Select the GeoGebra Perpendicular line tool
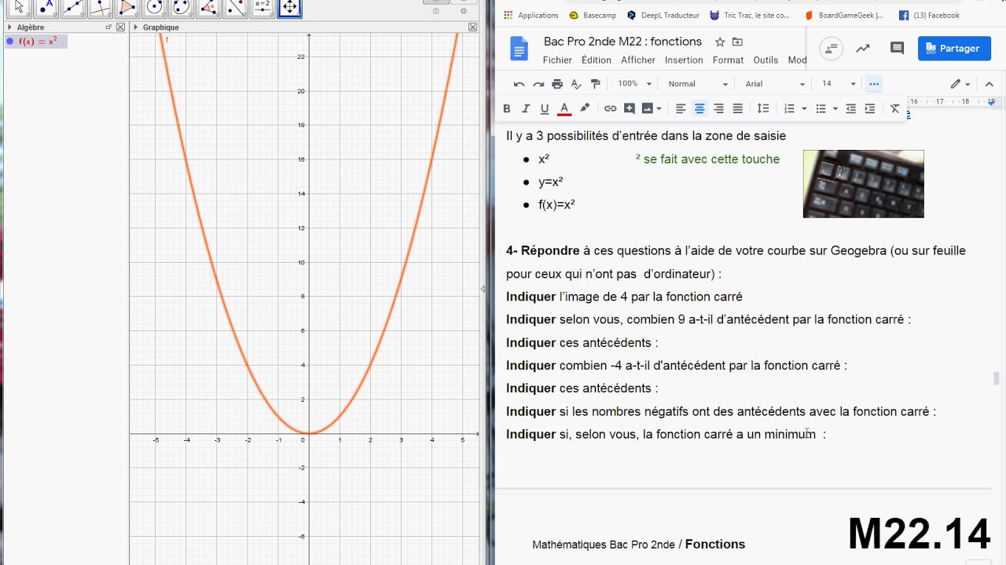Screen dimensions: 1006x565 tap(101, 8)
